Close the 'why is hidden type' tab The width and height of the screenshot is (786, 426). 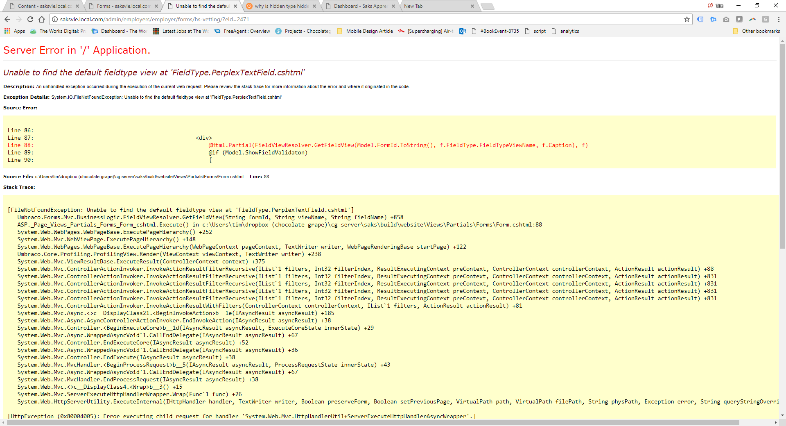click(x=314, y=6)
